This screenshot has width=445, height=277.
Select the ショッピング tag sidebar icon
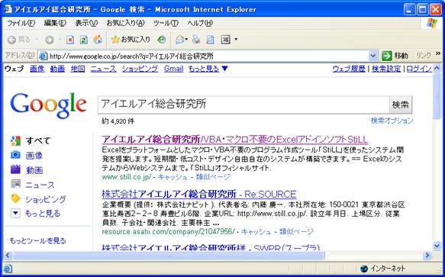15,198
